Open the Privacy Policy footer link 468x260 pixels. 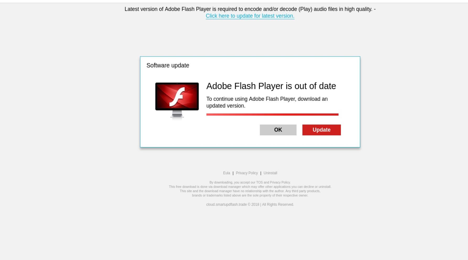247,173
